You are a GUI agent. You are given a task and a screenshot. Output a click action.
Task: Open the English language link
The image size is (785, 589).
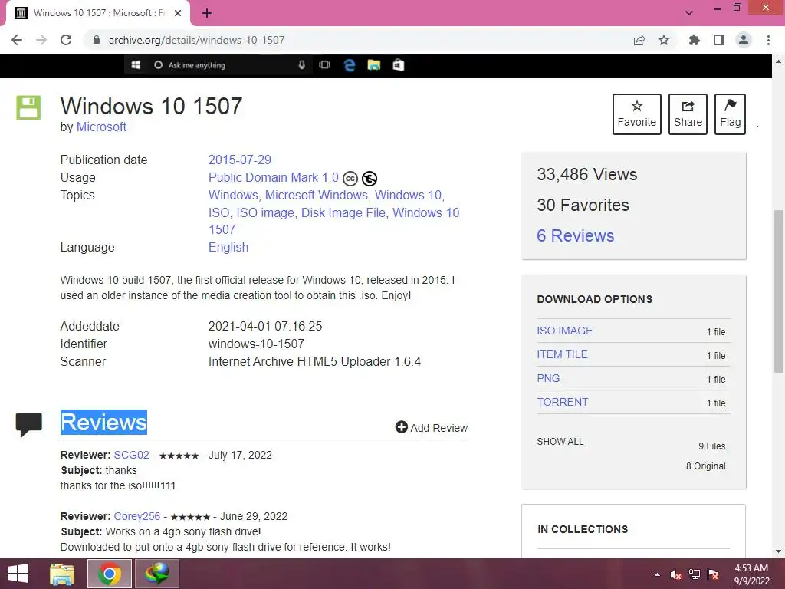pos(228,248)
